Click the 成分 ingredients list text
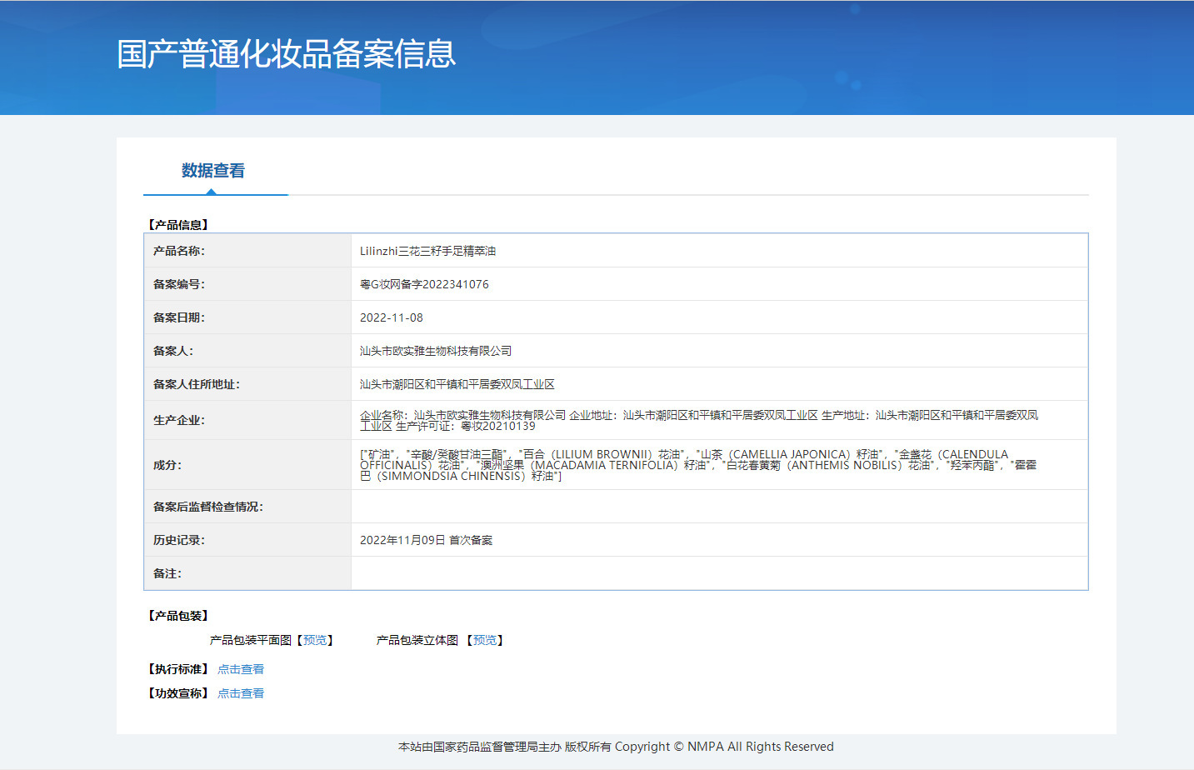Image resolution: width=1194 pixels, height=770 pixels. point(698,465)
